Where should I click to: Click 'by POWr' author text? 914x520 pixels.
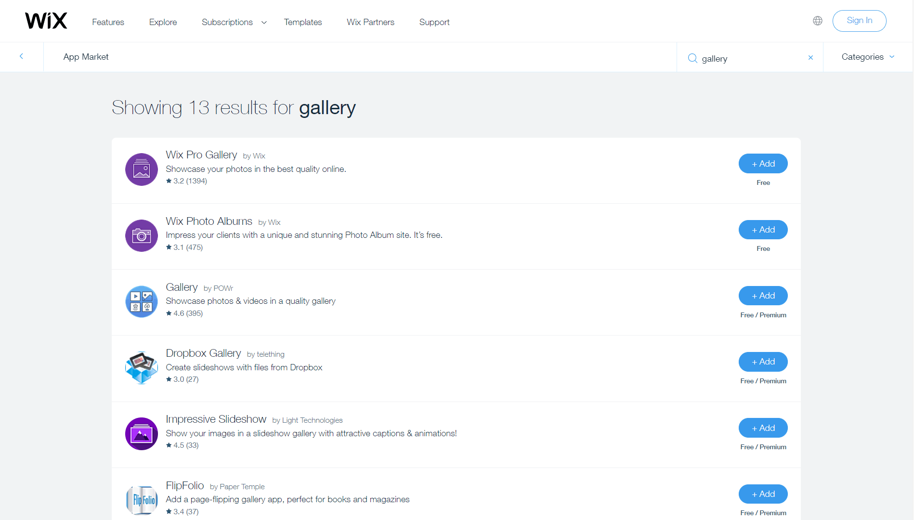tap(218, 288)
